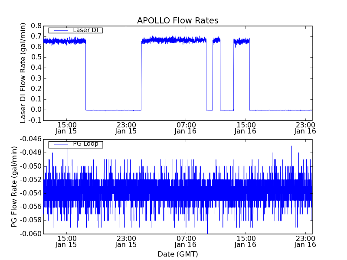Click the -0.048 tick on PG Flow axis
Image resolution: width=347 pixels, height=260 pixels.
click(x=30, y=153)
